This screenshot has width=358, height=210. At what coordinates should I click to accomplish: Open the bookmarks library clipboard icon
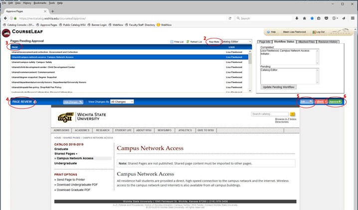pos(319,18)
